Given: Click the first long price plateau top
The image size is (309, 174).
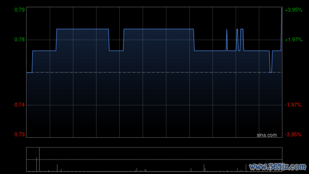Looking at the screenshot, I should point(83,29).
